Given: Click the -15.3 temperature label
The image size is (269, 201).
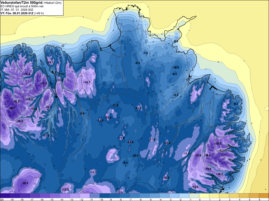Looking at the screenshot, I should coord(29,99).
